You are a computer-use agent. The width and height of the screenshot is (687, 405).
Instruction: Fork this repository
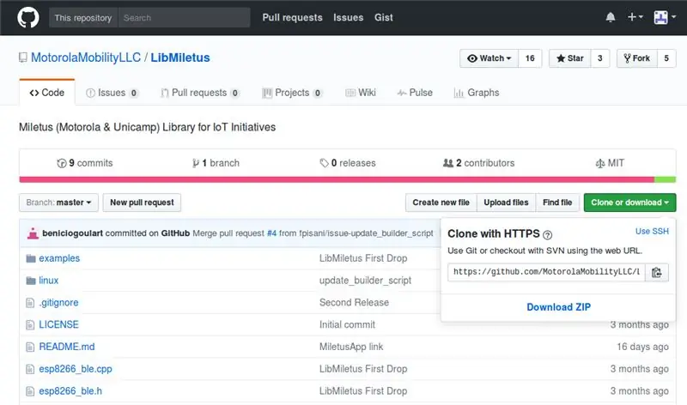[637, 58]
